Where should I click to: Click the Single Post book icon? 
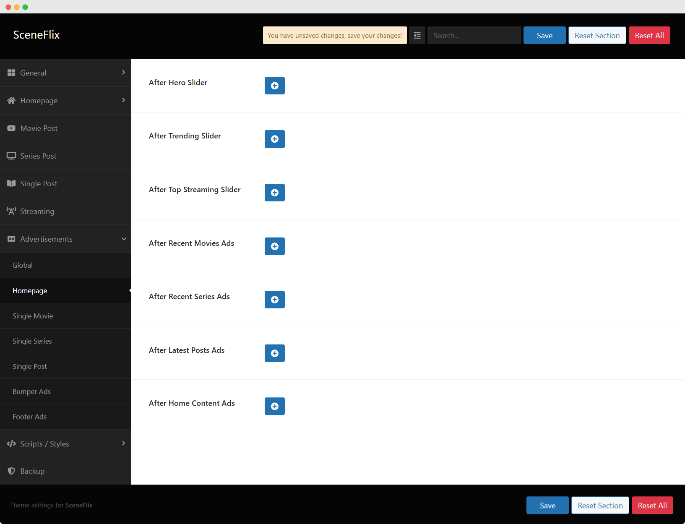point(11,183)
